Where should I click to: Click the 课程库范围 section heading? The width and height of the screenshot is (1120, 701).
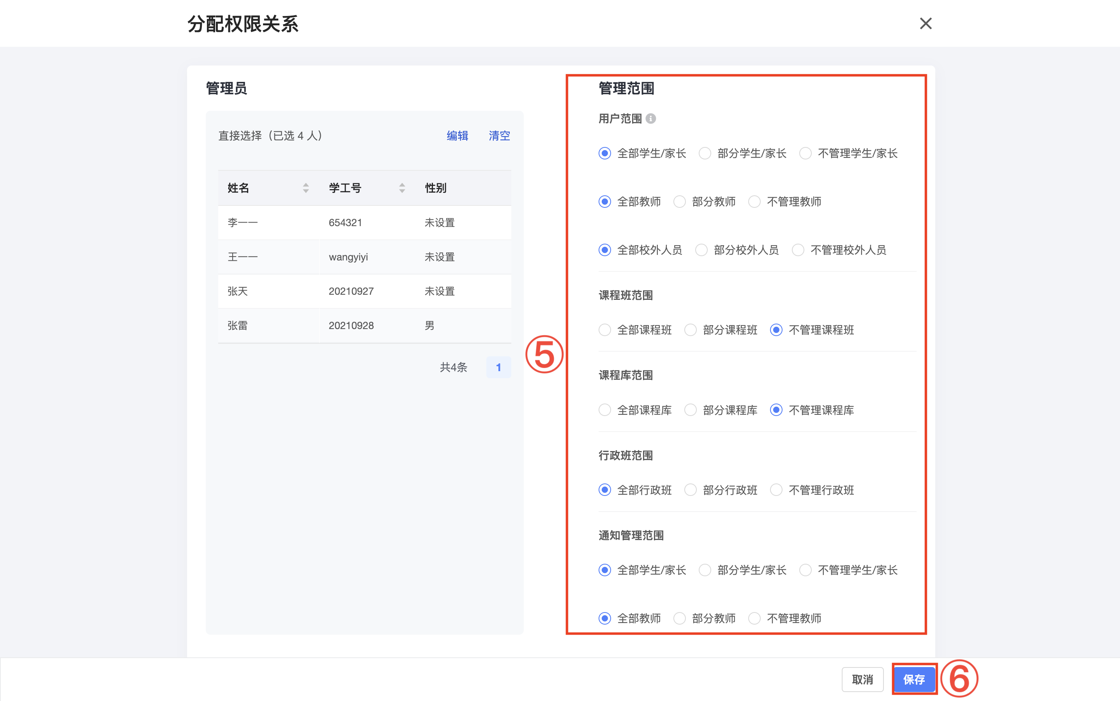coord(625,375)
